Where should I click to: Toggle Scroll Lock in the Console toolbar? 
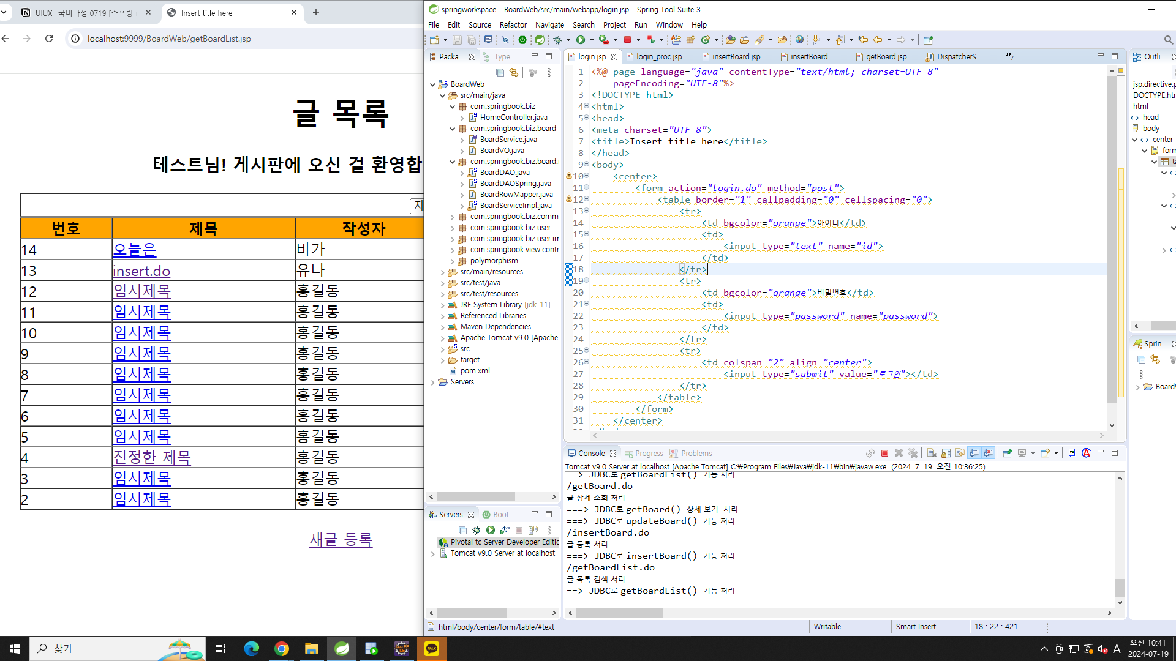[946, 454]
